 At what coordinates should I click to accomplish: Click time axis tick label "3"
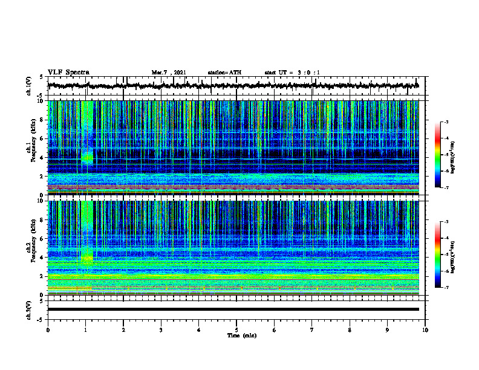(x=161, y=330)
